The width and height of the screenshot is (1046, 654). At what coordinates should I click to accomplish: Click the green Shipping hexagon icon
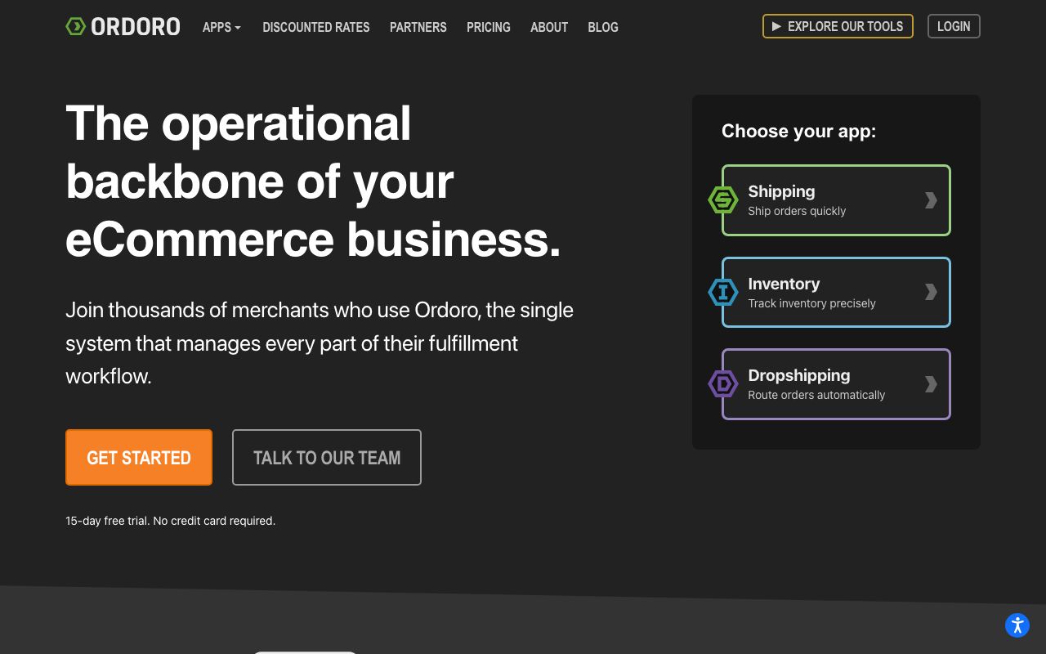point(723,200)
